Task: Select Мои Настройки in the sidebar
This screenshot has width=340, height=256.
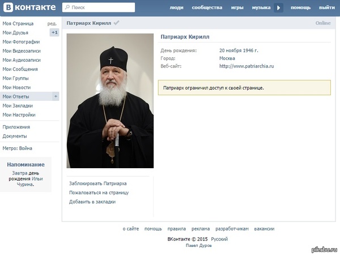Action: click(x=19, y=114)
